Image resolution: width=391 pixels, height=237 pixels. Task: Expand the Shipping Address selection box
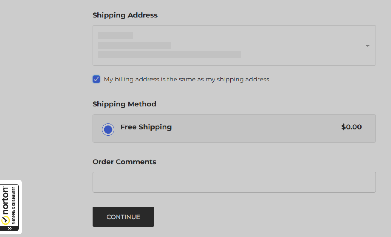click(234, 45)
